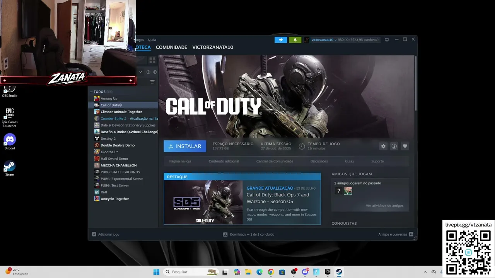
Task: Open the library collection dropdown chevron
Action: 140,72
